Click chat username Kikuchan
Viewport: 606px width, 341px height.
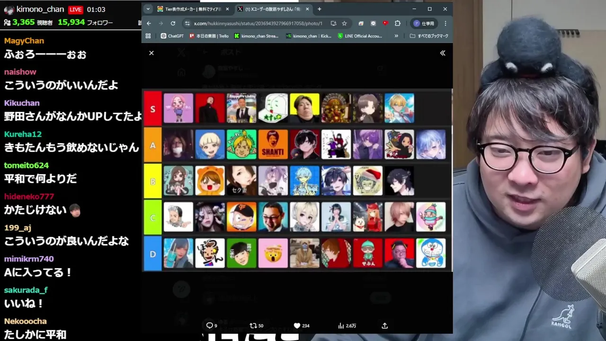click(22, 103)
